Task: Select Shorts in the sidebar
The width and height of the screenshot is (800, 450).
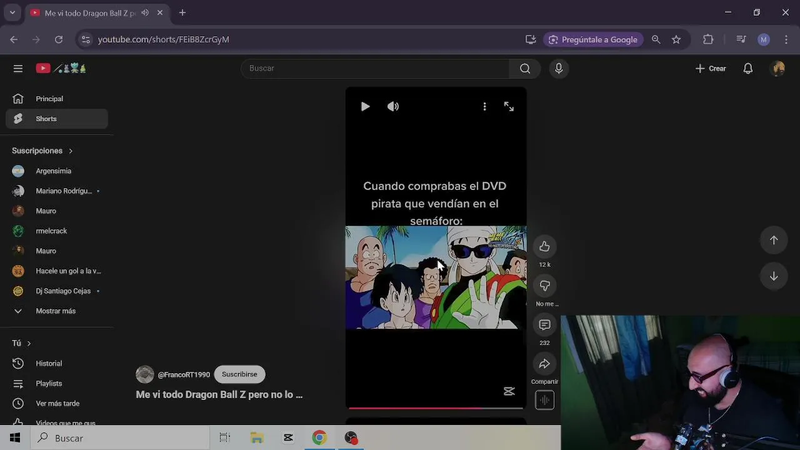Action: coord(57,119)
